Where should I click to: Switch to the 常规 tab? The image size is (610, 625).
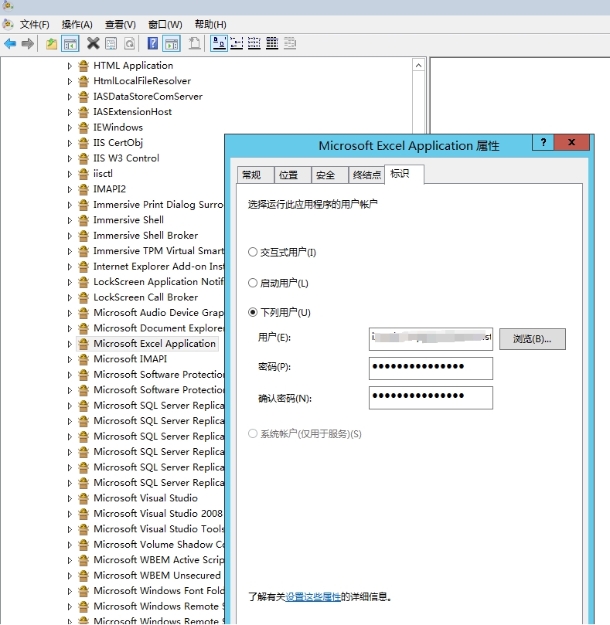pyautogui.click(x=255, y=175)
